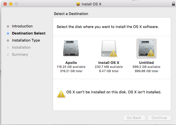The image size is (176, 125).
Task: Click the Installation step in the sidebar
Action: coord(21,48)
